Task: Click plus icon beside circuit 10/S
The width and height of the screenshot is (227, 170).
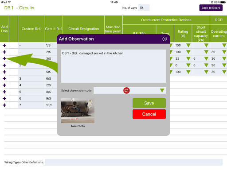Action: [x=4, y=105]
